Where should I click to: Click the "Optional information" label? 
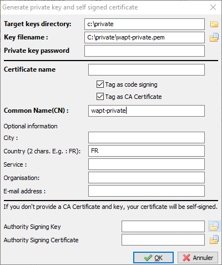tap(31, 126)
